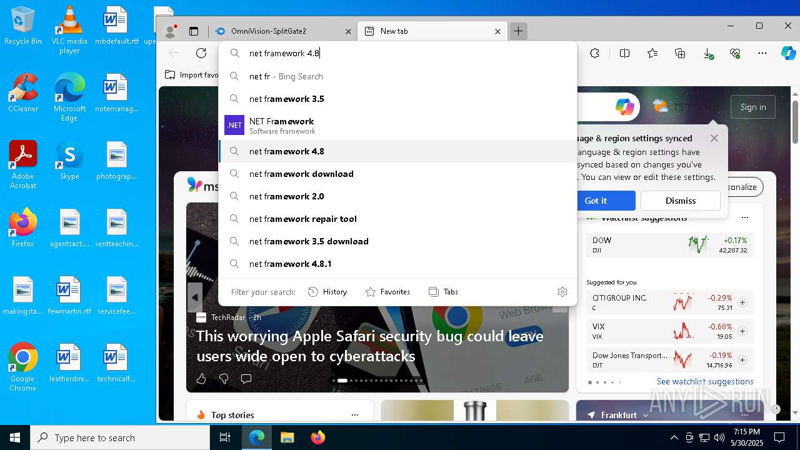Viewport: 800px width, 450px height.
Task: Choose suggestion net framework 3.5 download
Action: coord(397,241)
